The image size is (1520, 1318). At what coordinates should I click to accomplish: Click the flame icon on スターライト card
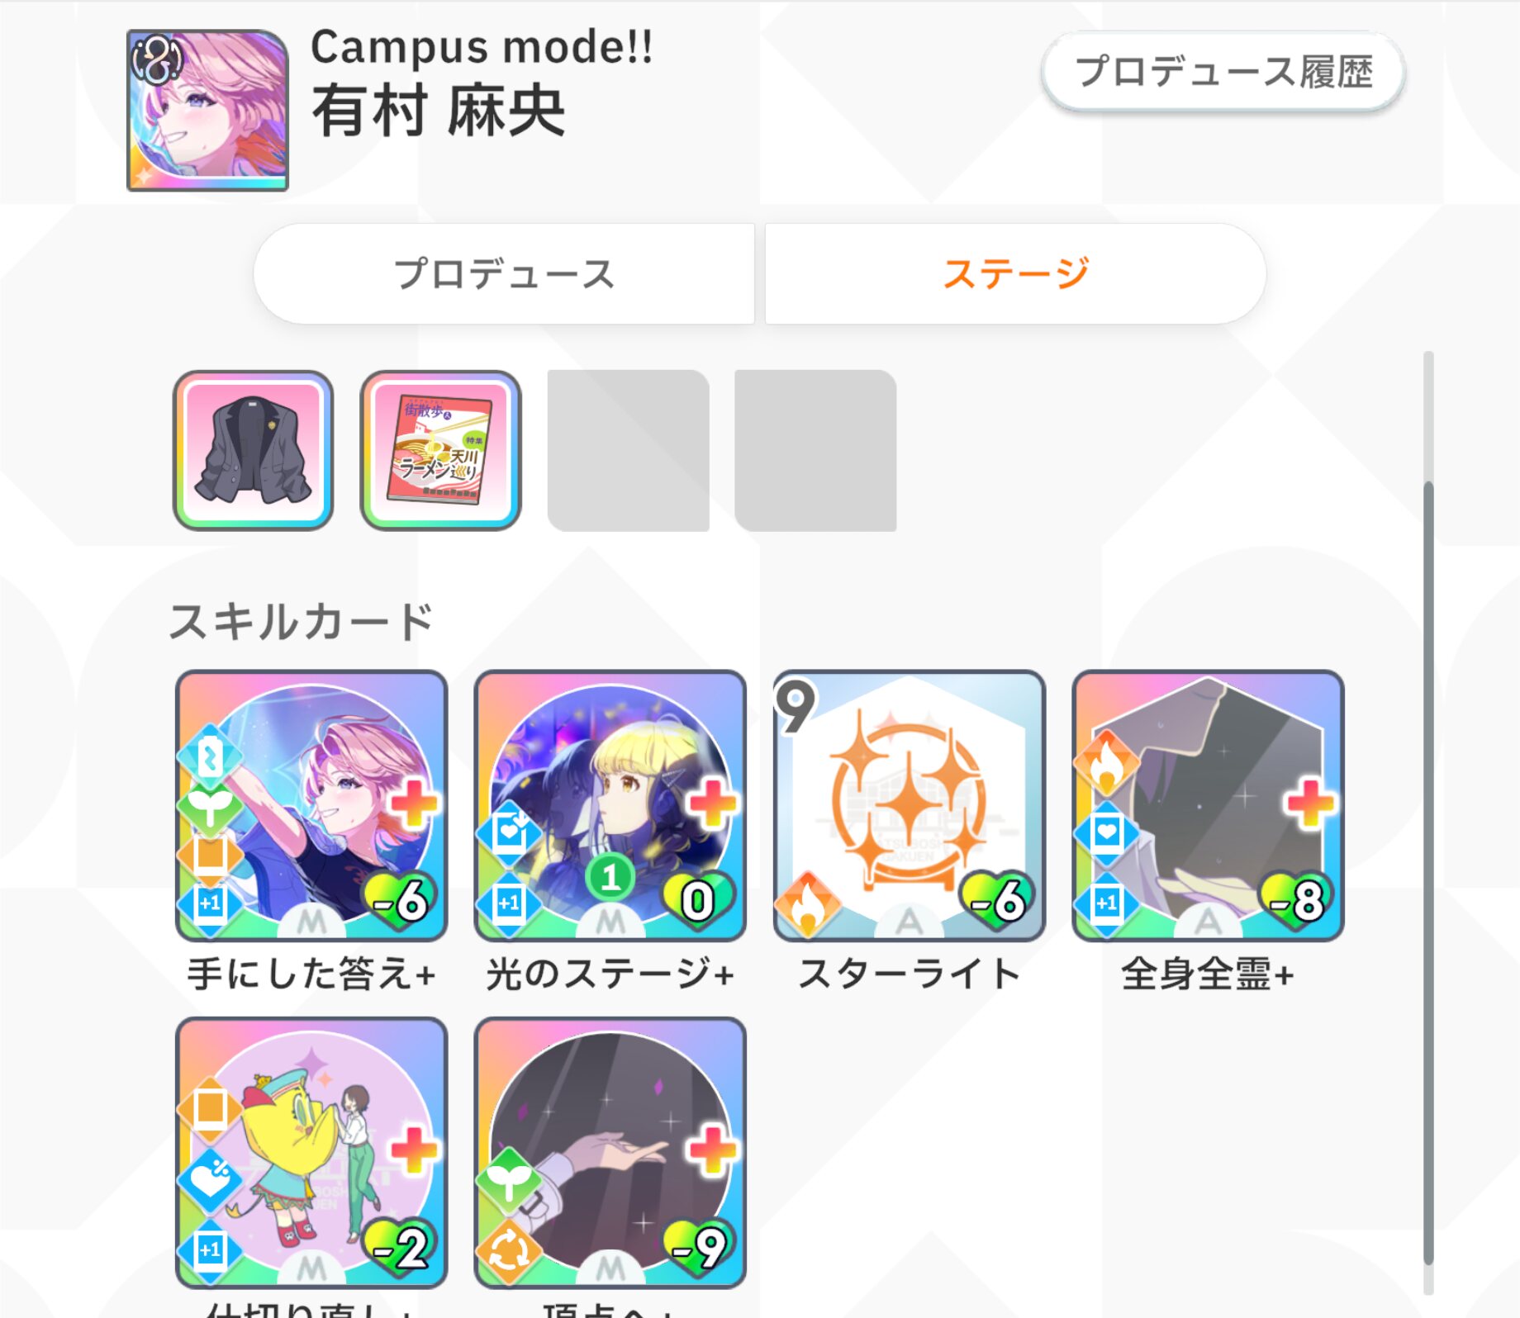pos(807,904)
